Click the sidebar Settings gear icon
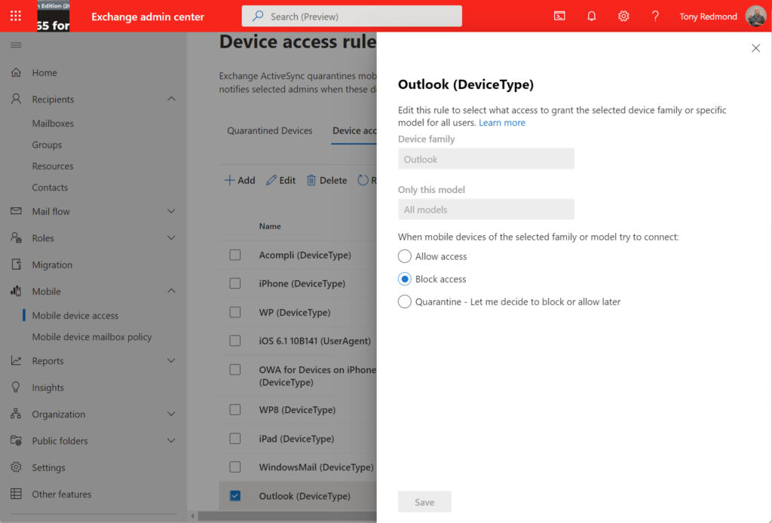 pos(16,467)
